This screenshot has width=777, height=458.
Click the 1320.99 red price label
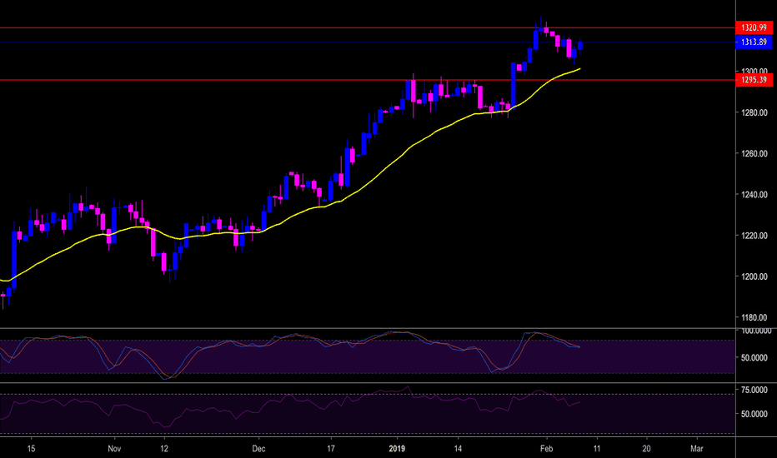click(x=754, y=27)
